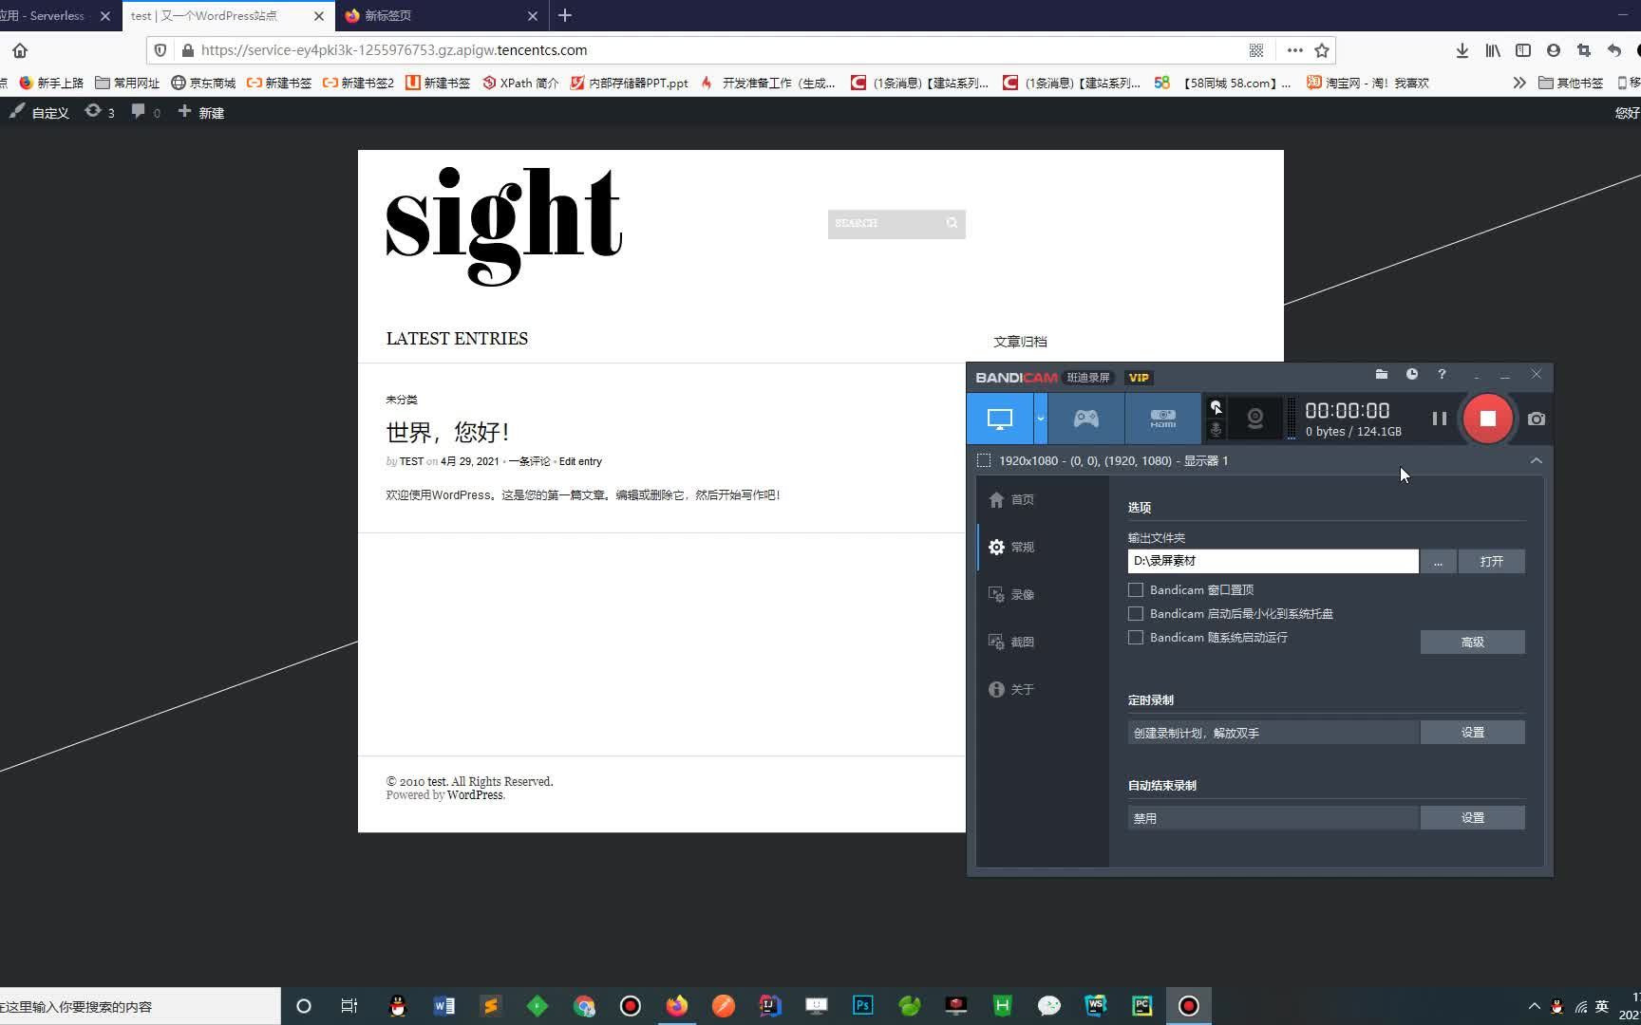Click 设置 button for 自动结束录制
Screen dimensions: 1641x1025
click(x=1472, y=818)
